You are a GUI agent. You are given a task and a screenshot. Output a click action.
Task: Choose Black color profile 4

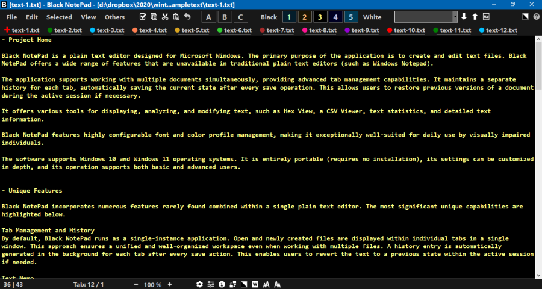[x=335, y=17]
